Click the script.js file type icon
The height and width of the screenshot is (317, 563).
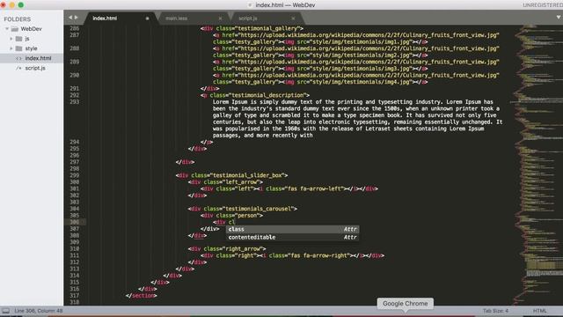(x=18, y=68)
